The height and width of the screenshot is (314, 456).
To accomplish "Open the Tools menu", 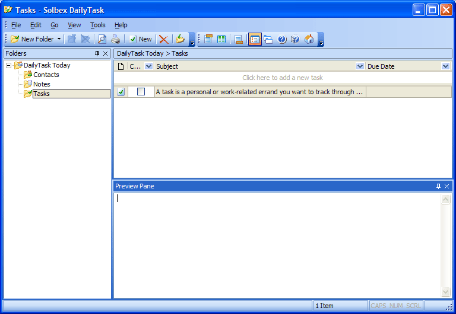I will (x=98, y=25).
